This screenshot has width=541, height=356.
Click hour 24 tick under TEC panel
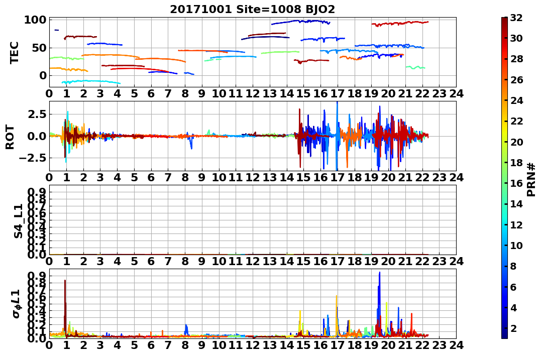(456, 93)
